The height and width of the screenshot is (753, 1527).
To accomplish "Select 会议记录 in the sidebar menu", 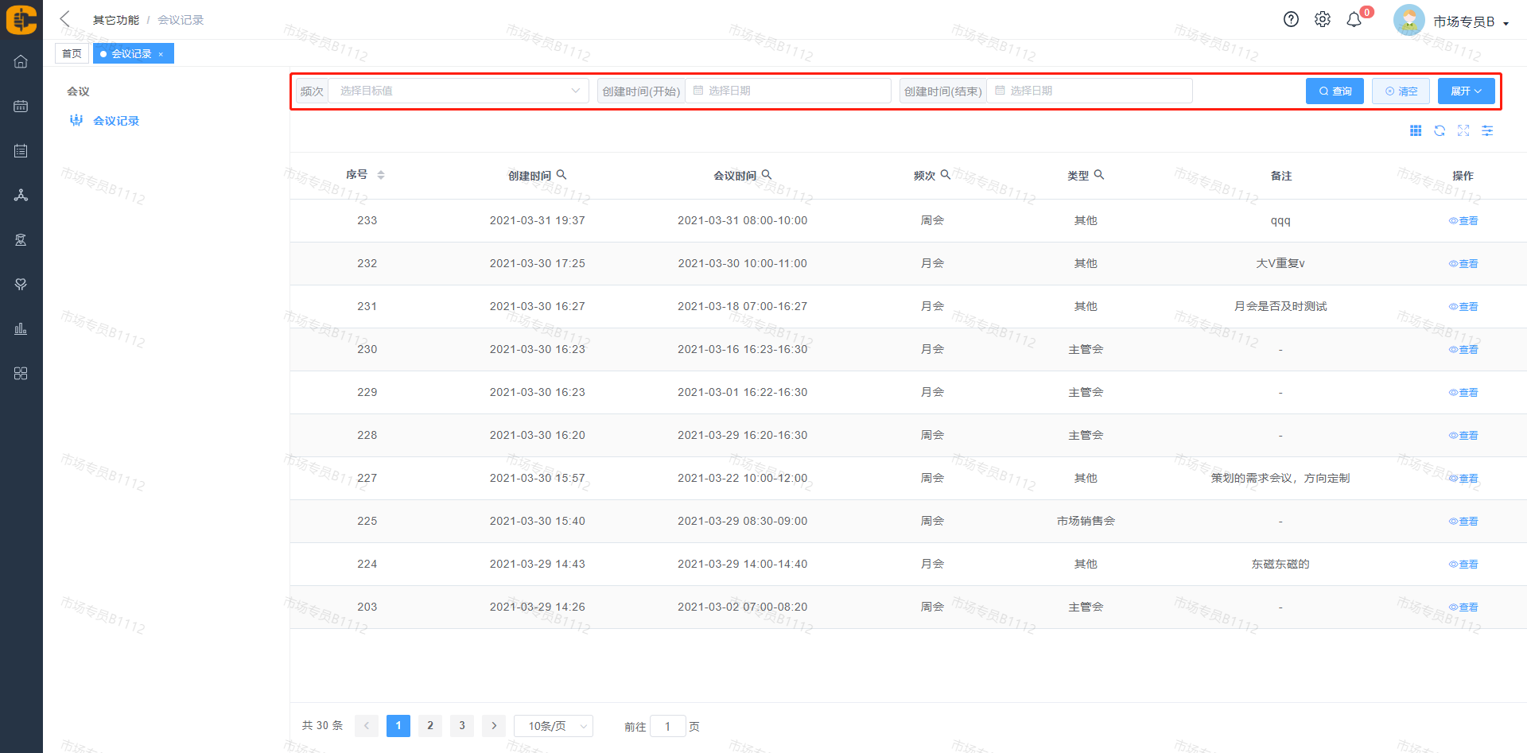I will (x=116, y=121).
